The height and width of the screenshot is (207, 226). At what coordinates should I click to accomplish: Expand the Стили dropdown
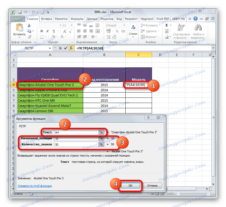(x=133, y=37)
